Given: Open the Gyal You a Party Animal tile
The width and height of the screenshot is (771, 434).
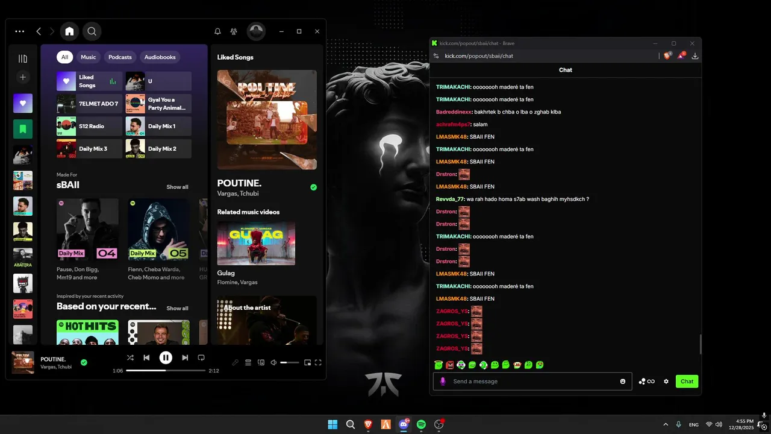Looking at the screenshot, I should 158,104.
